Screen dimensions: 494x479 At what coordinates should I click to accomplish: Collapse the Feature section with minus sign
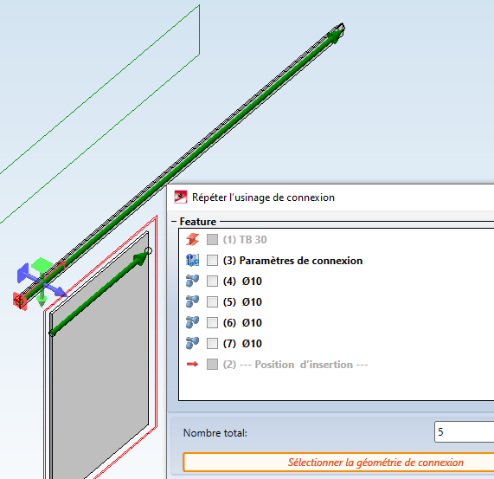[x=174, y=222]
